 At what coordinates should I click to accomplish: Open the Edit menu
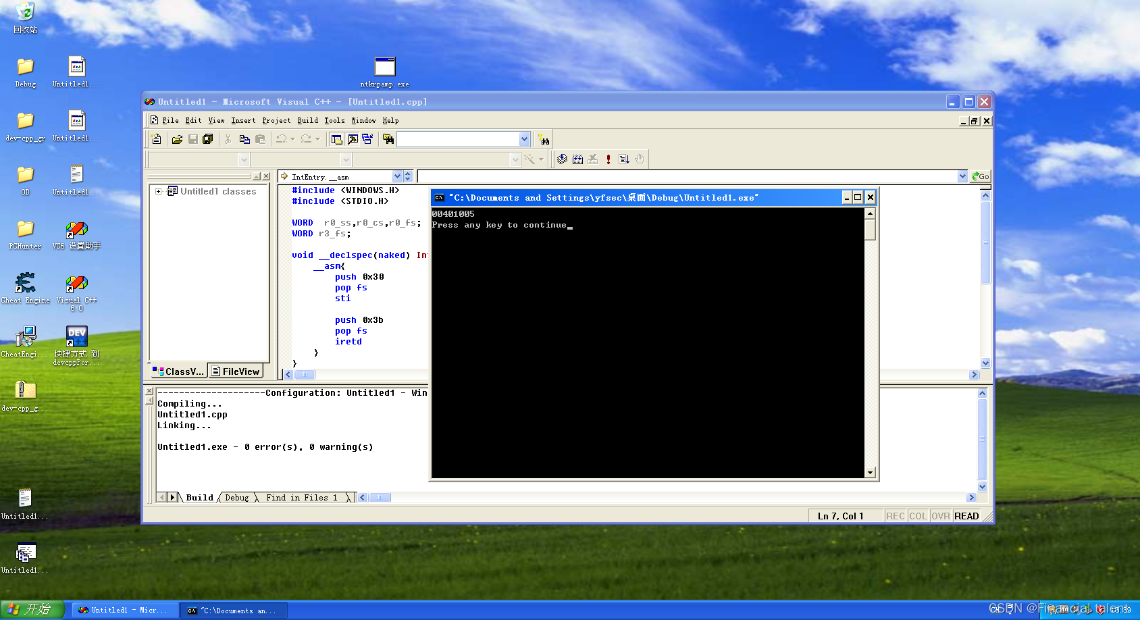pos(193,120)
